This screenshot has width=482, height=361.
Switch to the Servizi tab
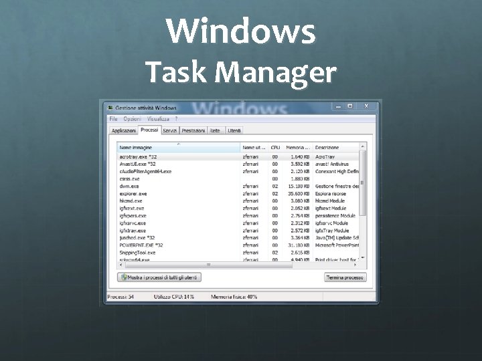(169, 130)
